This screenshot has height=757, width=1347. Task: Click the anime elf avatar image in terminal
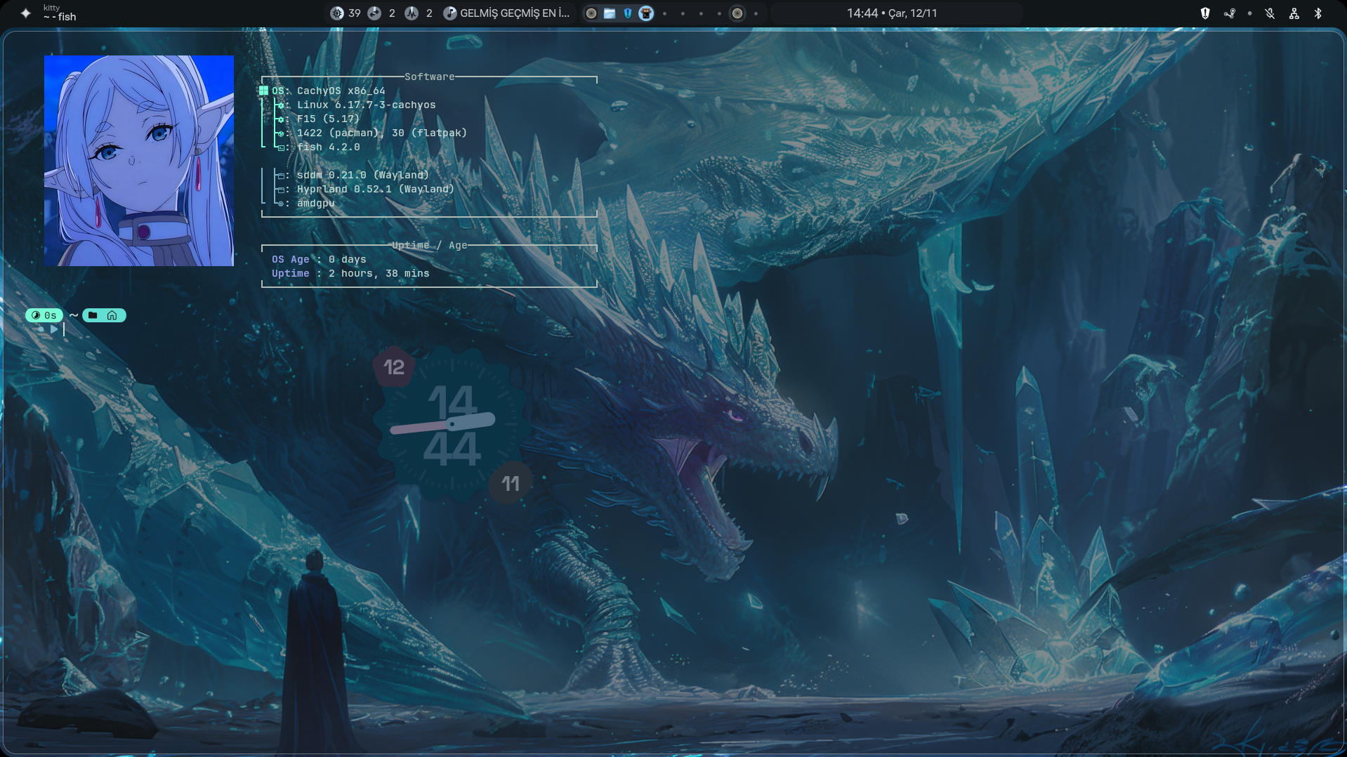coord(139,161)
